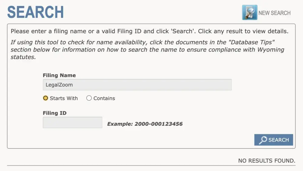This screenshot has width=303, height=171.
Task: Click the large SEARCH page heading
Action: [x=35, y=12]
